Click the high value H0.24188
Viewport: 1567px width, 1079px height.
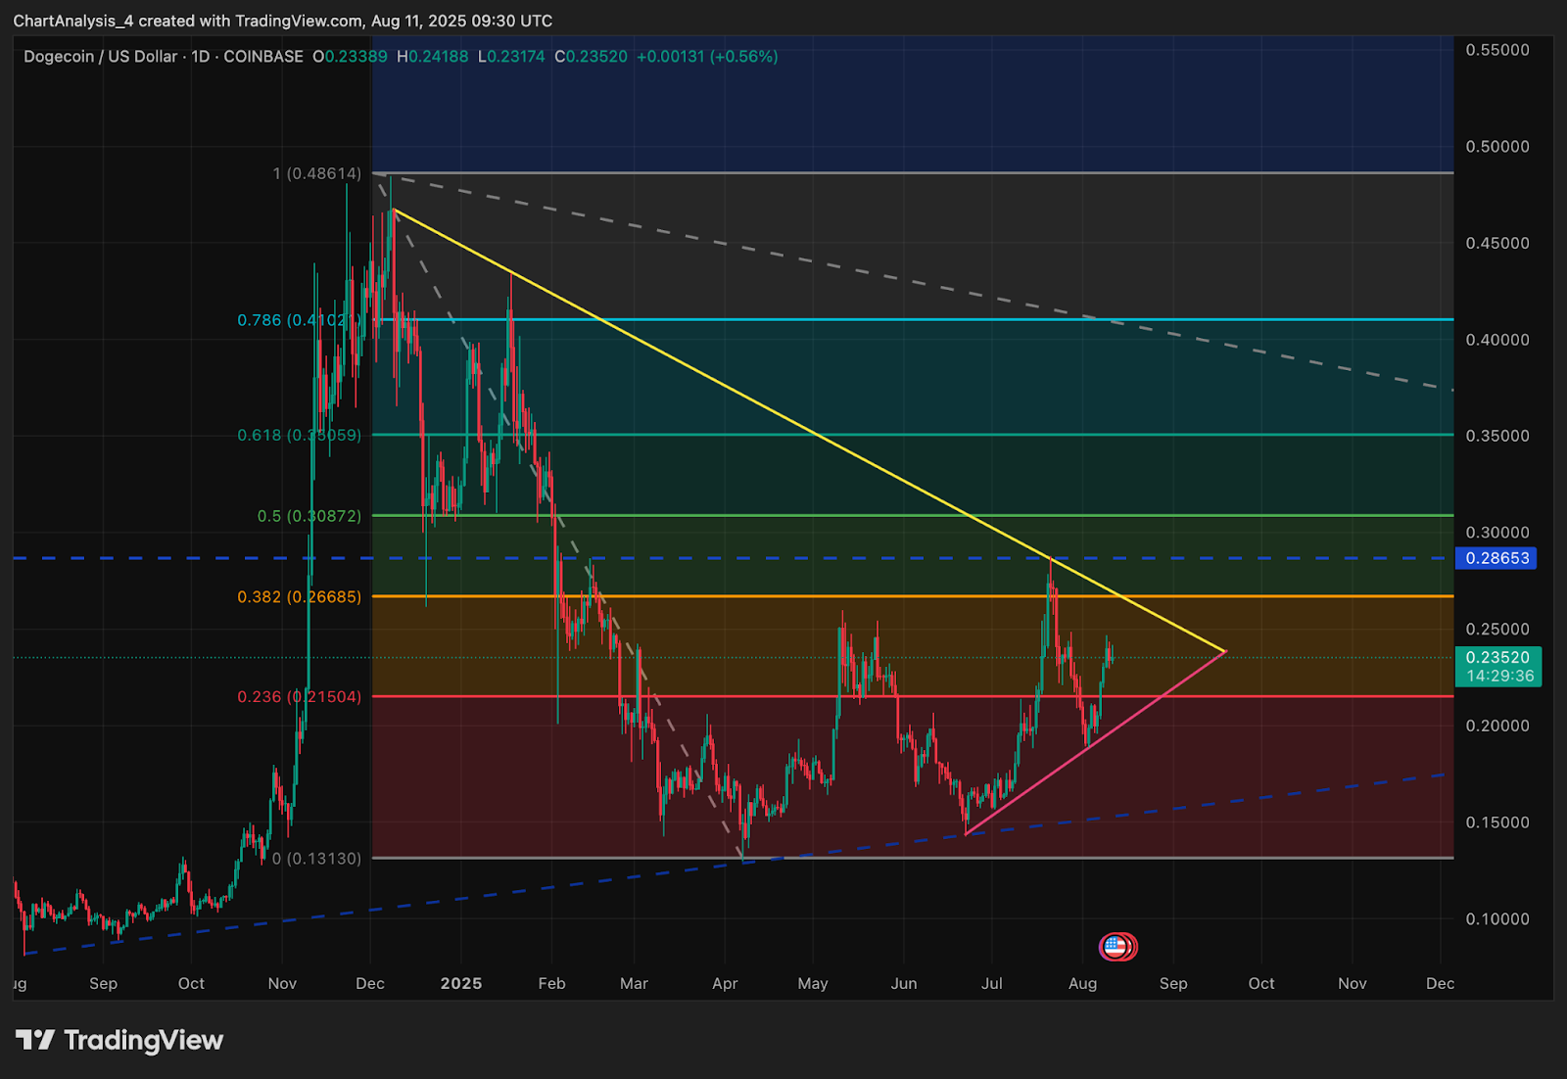[x=433, y=57]
